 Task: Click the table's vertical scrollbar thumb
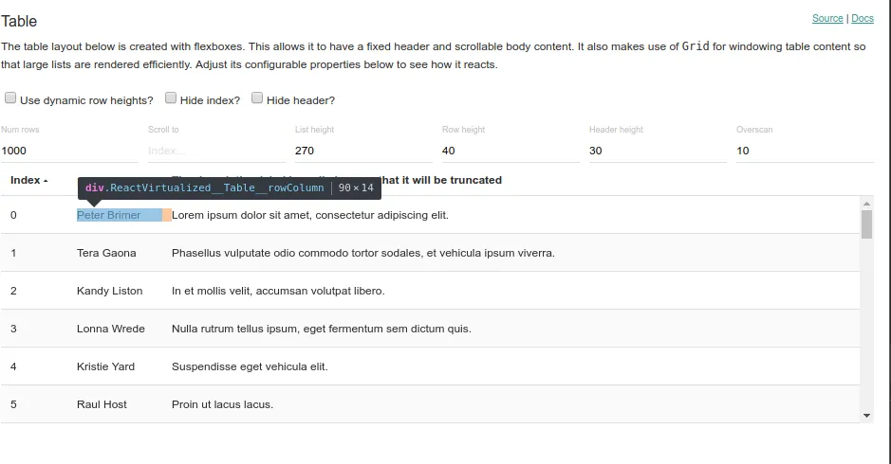pyautogui.click(x=866, y=223)
